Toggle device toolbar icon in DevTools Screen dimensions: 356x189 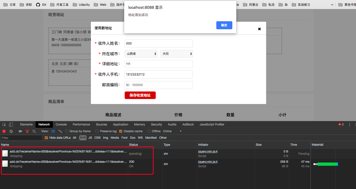[x=11, y=124]
